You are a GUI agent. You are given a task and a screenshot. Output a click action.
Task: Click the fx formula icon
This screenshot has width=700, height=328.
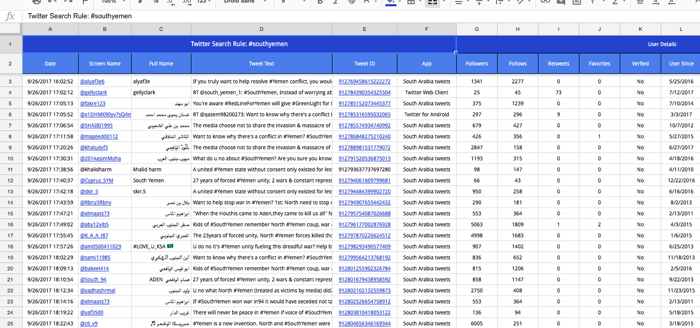pos(10,16)
